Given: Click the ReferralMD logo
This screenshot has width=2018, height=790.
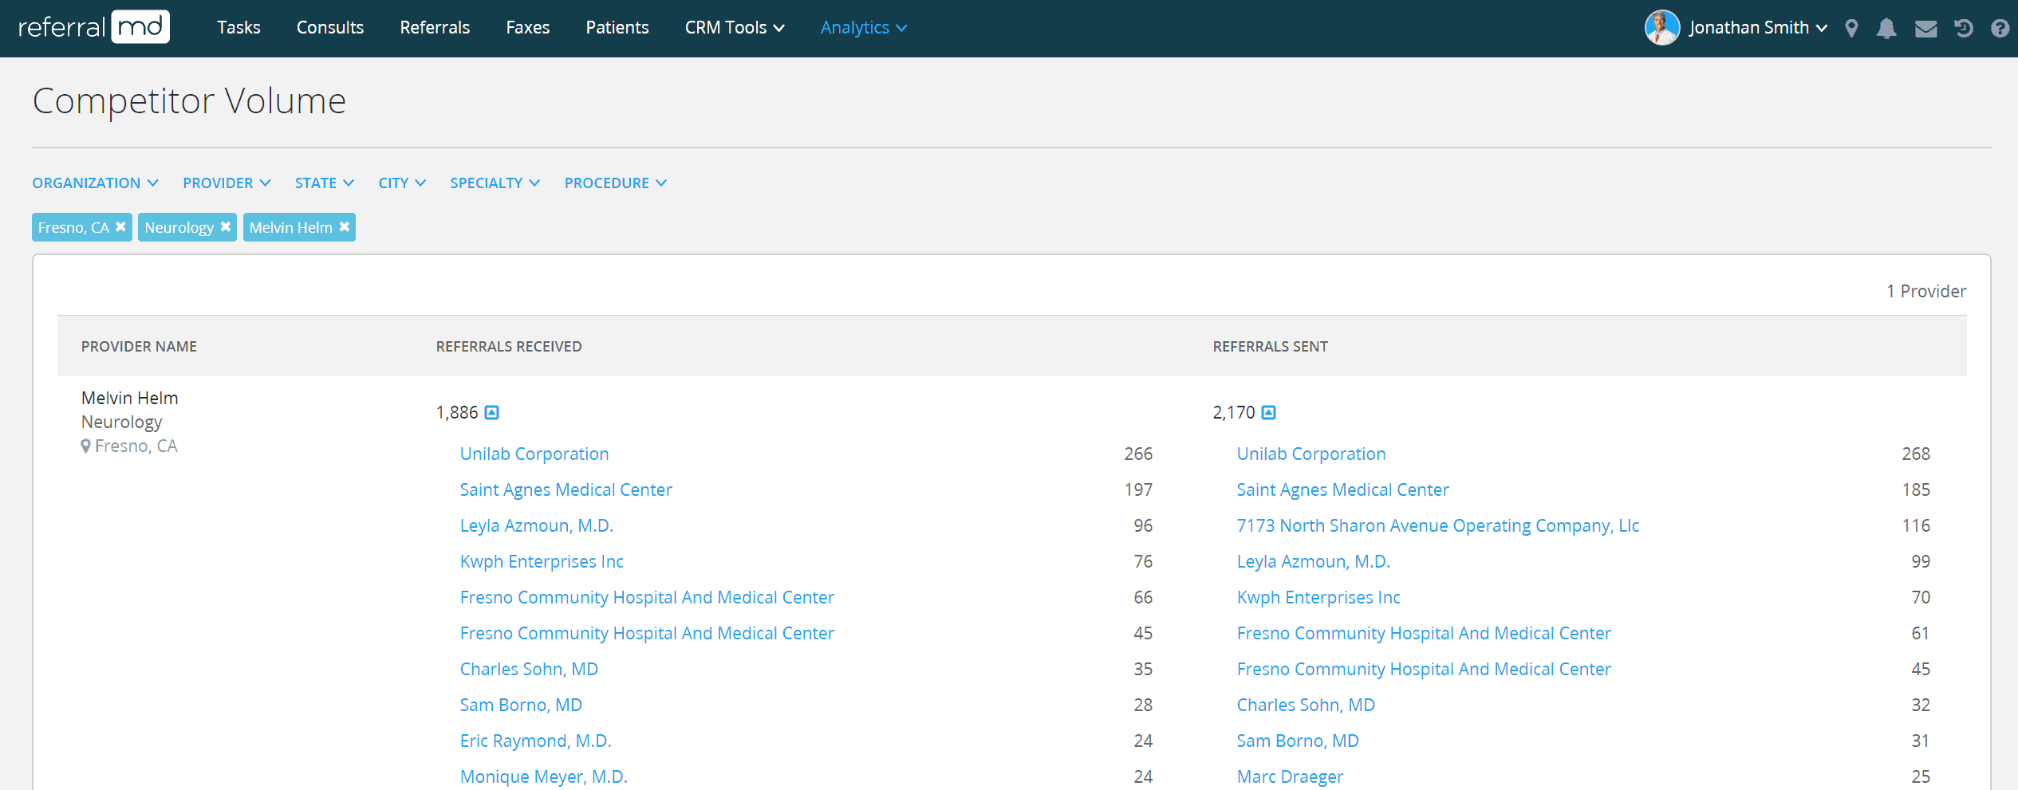Looking at the screenshot, I should click(x=94, y=27).
